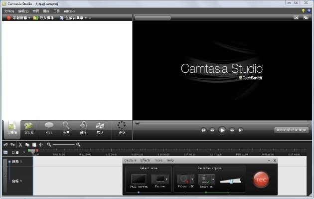Toggle the 视频 1 track lock dot
The width and height of the screenshot is (314, 199).
[x=9, y=162]
